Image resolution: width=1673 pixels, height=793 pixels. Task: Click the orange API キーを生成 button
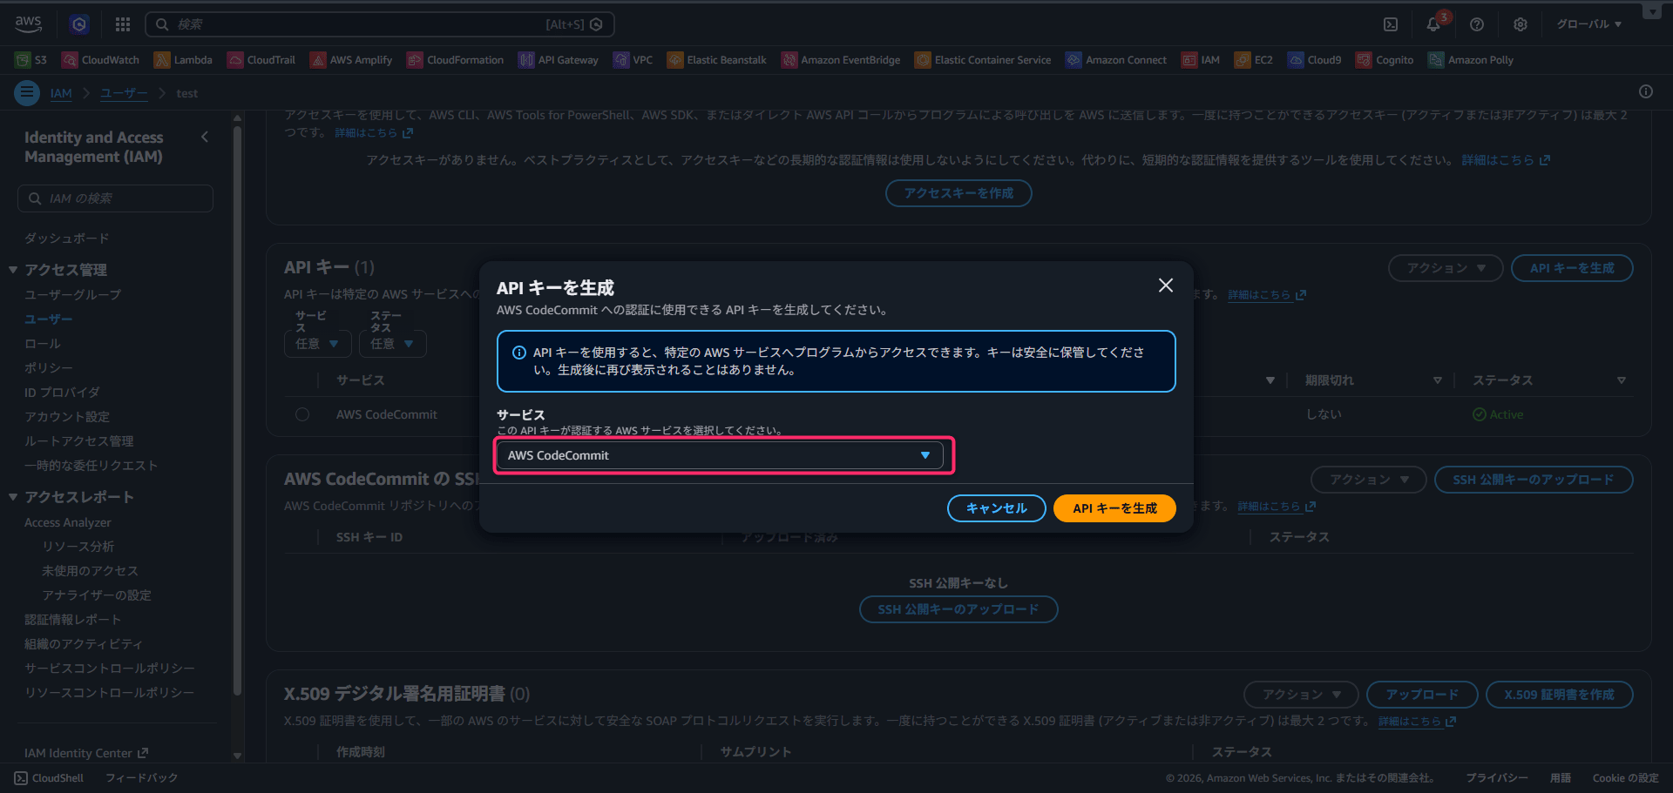click(x=1114, y=508)
